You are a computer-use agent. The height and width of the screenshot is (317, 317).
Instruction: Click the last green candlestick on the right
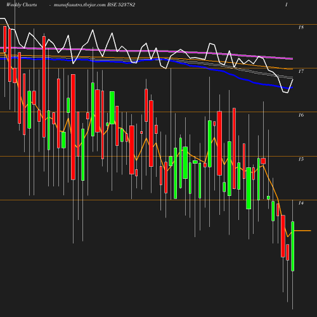(293, 246)
